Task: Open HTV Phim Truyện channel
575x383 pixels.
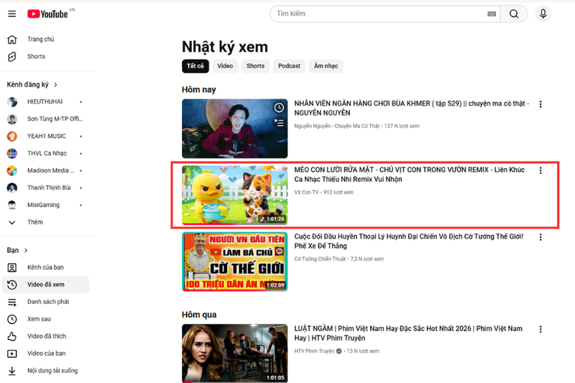Action: (314, 351)
